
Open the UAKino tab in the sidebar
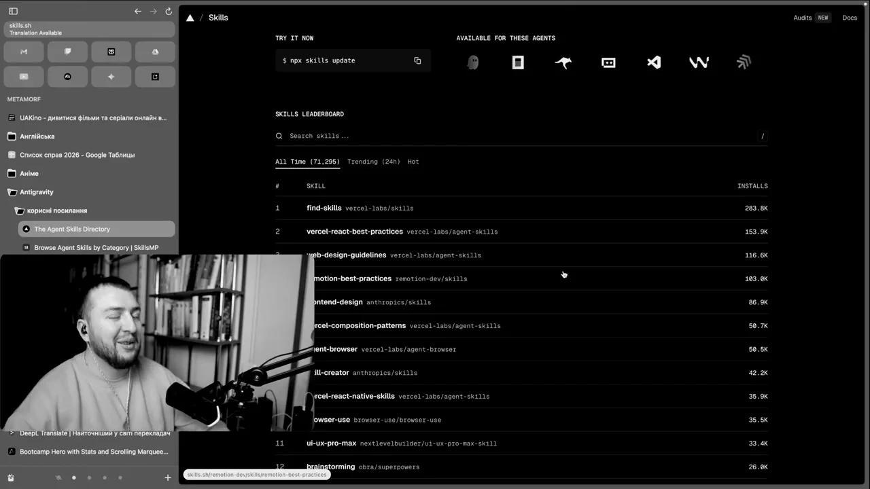coord(89,117)
